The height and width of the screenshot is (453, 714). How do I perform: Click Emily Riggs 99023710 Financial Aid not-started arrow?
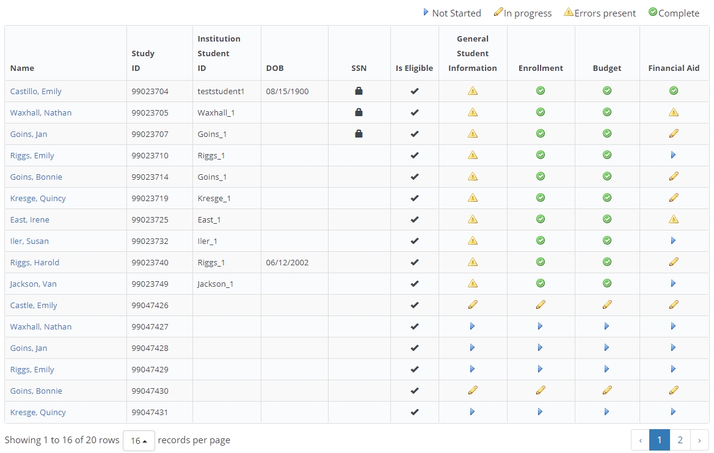click(673, 155)
